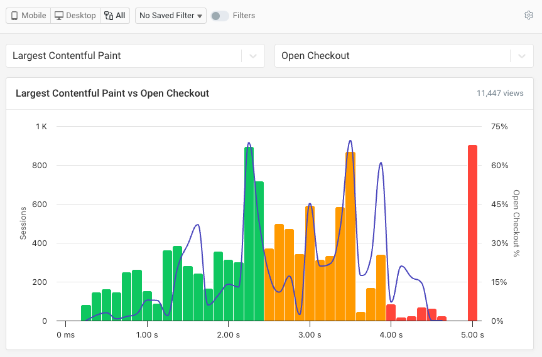
Task: Select the All devices filter
Action: pos(115,16)
